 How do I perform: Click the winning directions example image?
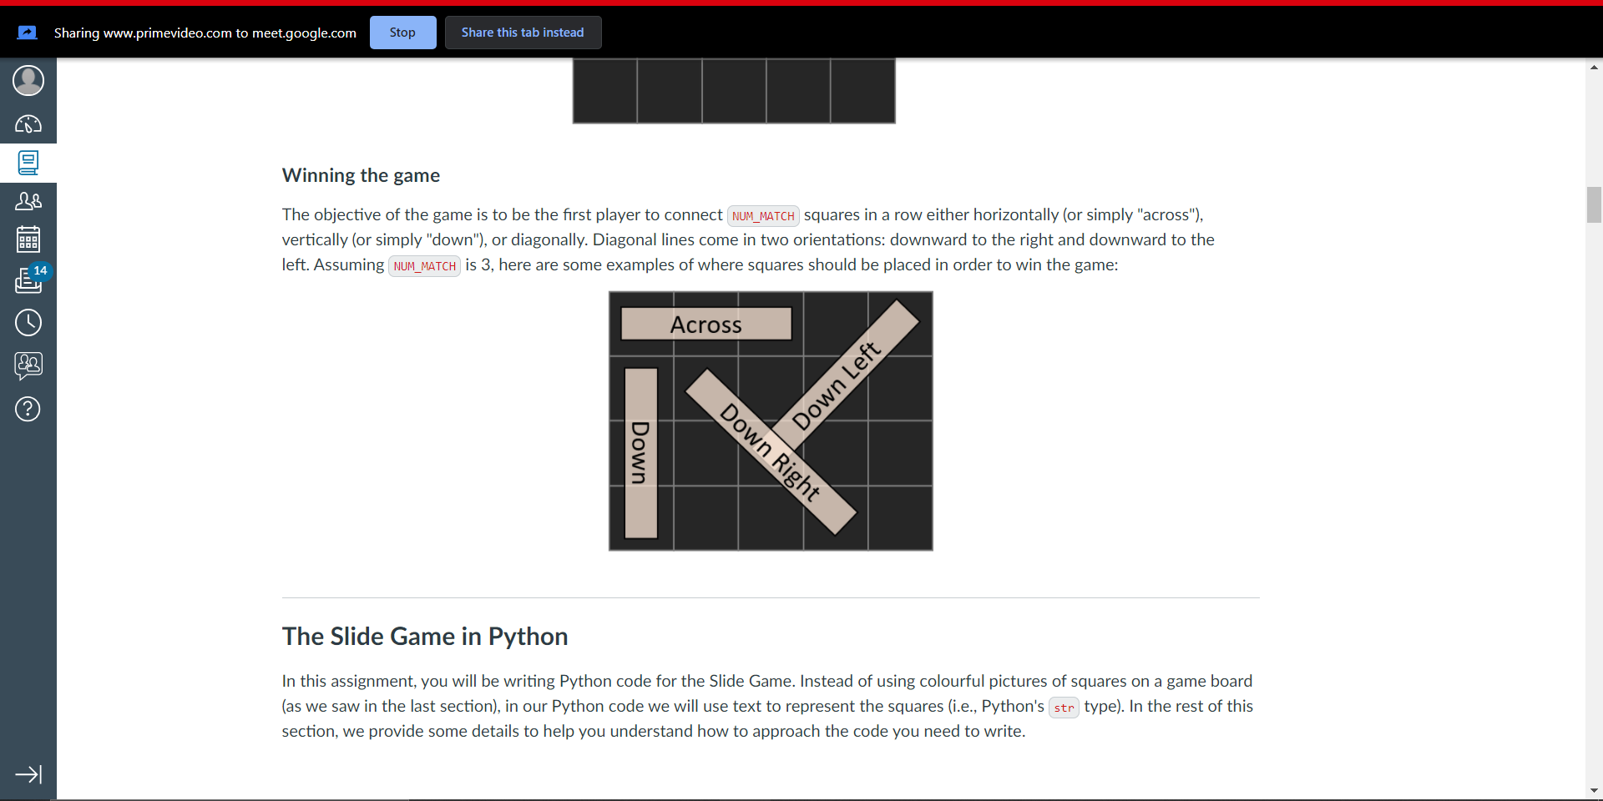[x=770, y=420]
